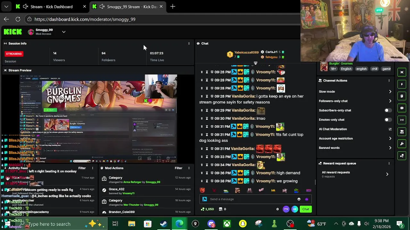Viewport: 410px width, 230px height.
Task: Click VanilaGorila username at 09:28 PM
Action: point(243,96)
